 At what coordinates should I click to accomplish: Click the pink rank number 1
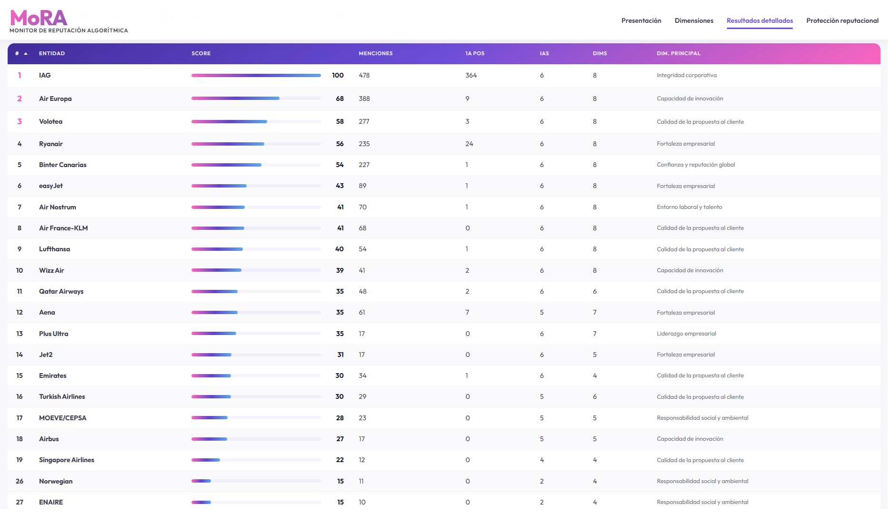[20, 76]
